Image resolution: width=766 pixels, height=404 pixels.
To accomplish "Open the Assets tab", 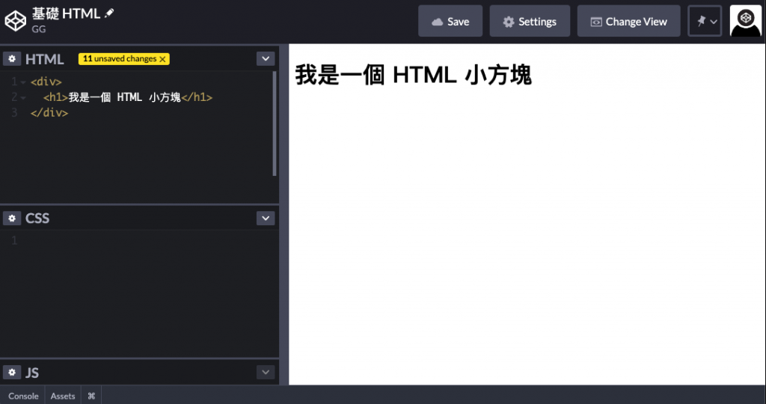I will pos(63,396).
